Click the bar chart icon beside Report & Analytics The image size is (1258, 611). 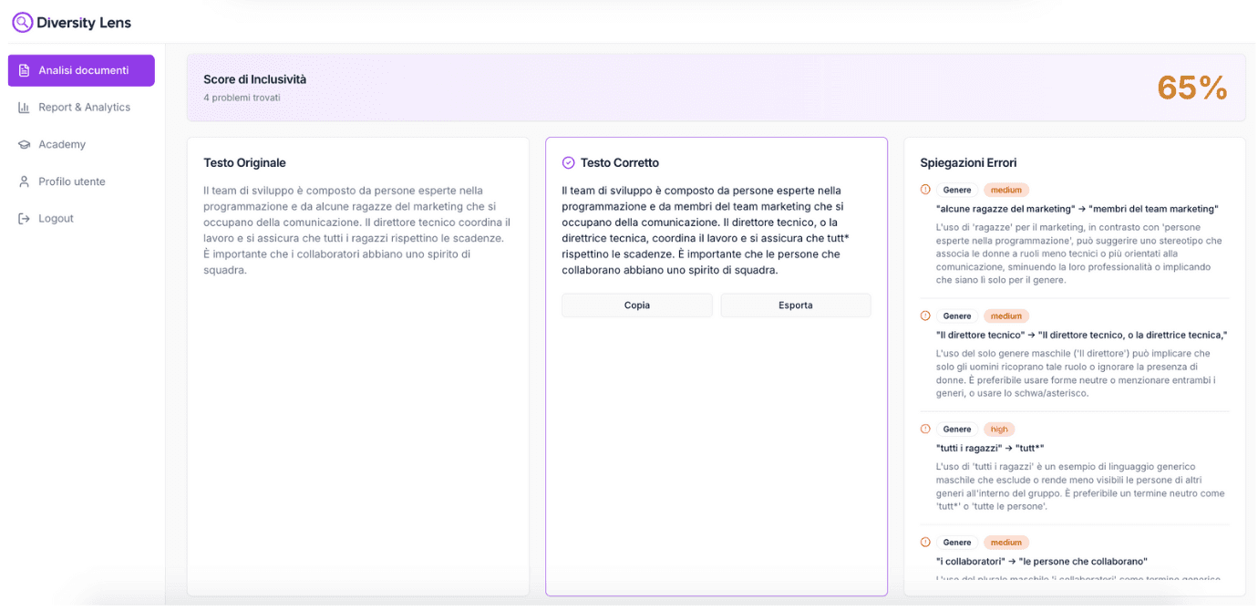25,108
